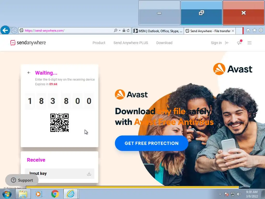This screenshot has width=265, height=199.
Task: Click the Receive heading
Action: [36, 160]
